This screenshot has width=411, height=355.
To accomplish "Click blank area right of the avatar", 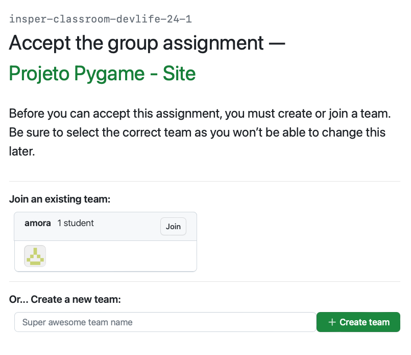I will [123, 256].
